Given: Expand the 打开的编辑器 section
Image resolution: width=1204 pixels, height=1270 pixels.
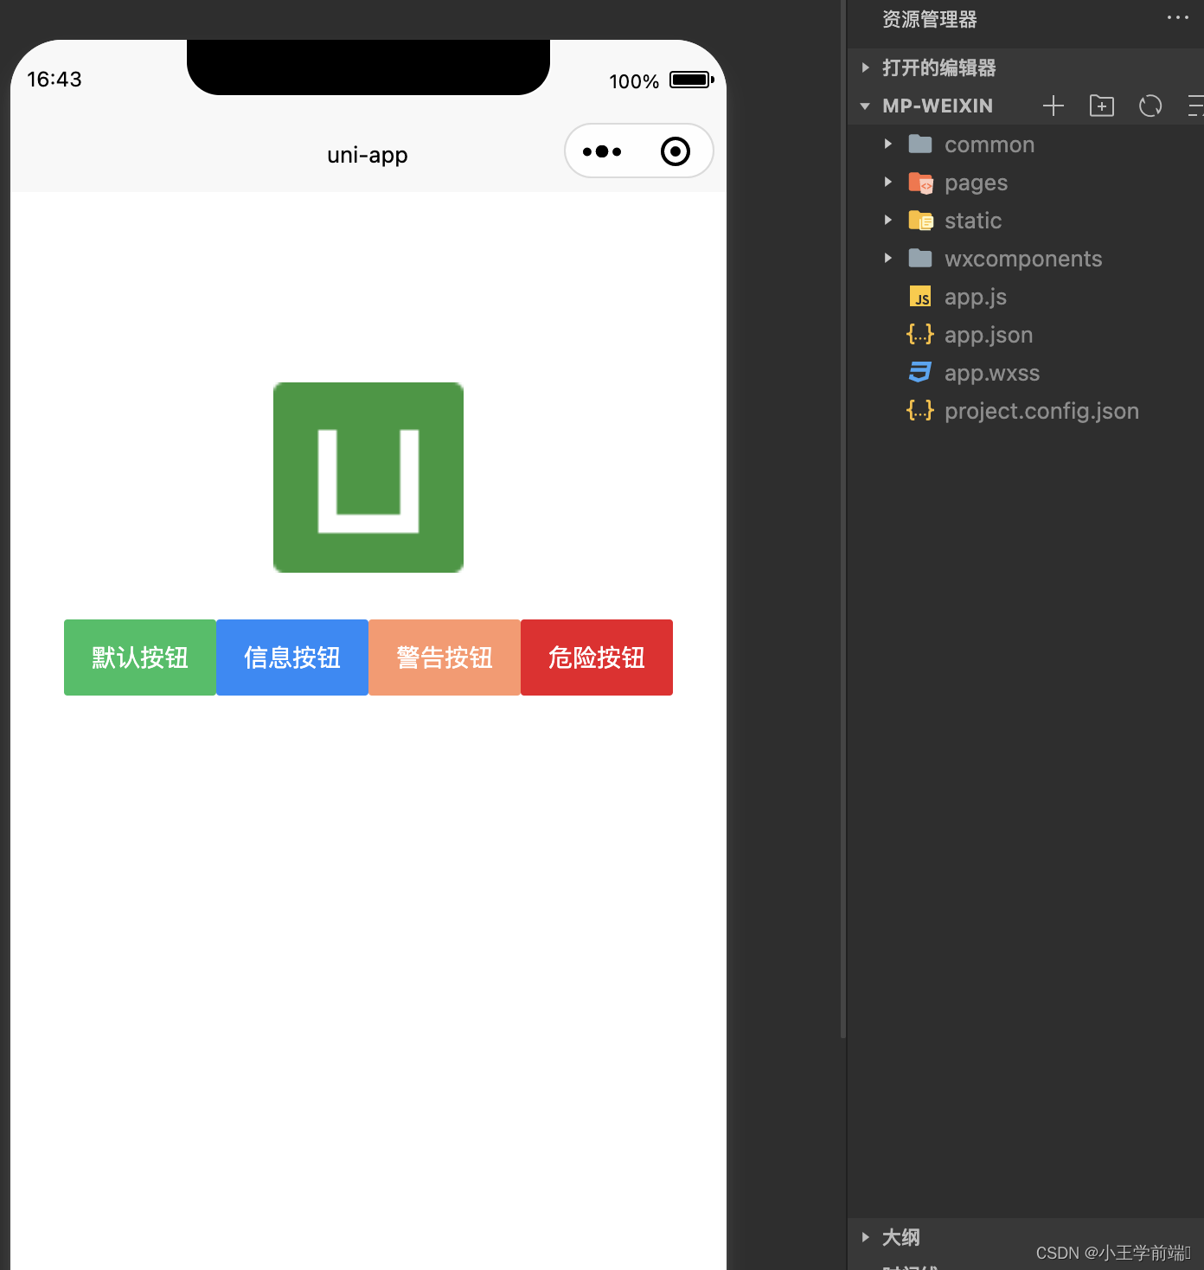Looking at the screenshot, I should pyautogui.click(x=1026, y=67).
